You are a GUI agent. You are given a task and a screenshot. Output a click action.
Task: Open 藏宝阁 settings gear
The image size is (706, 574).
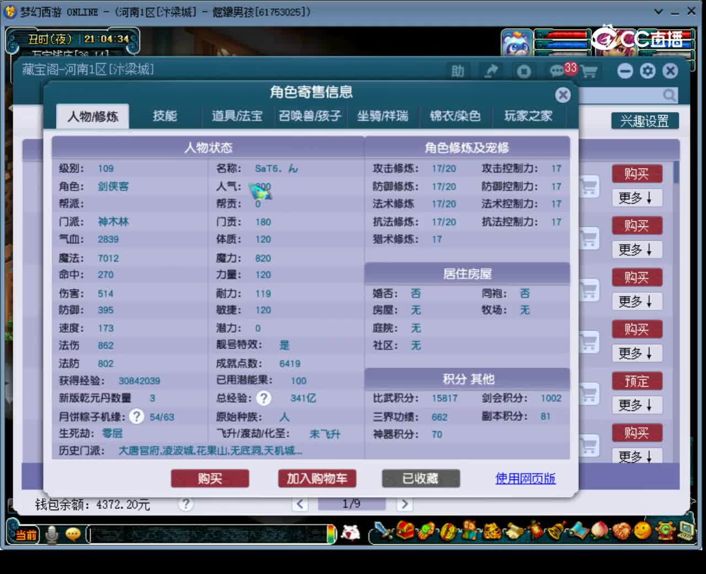[x=648, y=71]
